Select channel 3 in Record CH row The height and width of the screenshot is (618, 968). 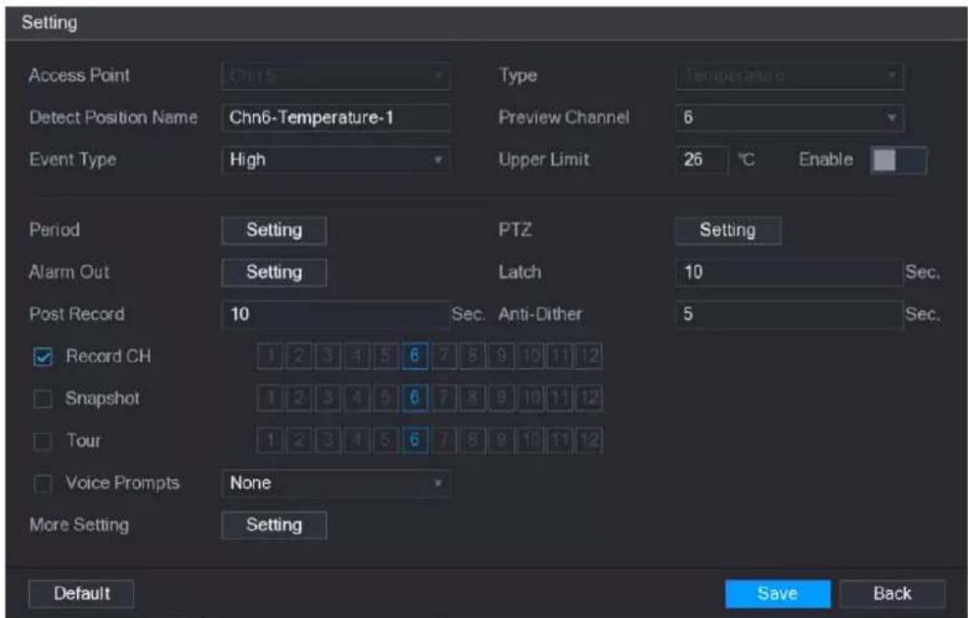coord(328,356)
